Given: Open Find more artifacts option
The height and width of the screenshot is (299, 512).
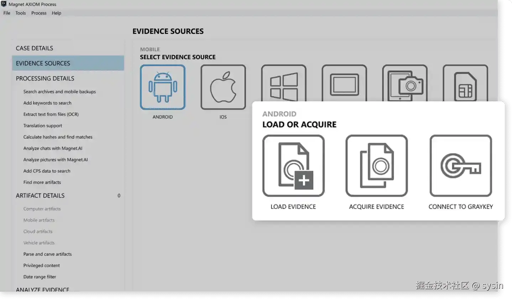Looking at the screenshot, I should (x=42, y=182).
